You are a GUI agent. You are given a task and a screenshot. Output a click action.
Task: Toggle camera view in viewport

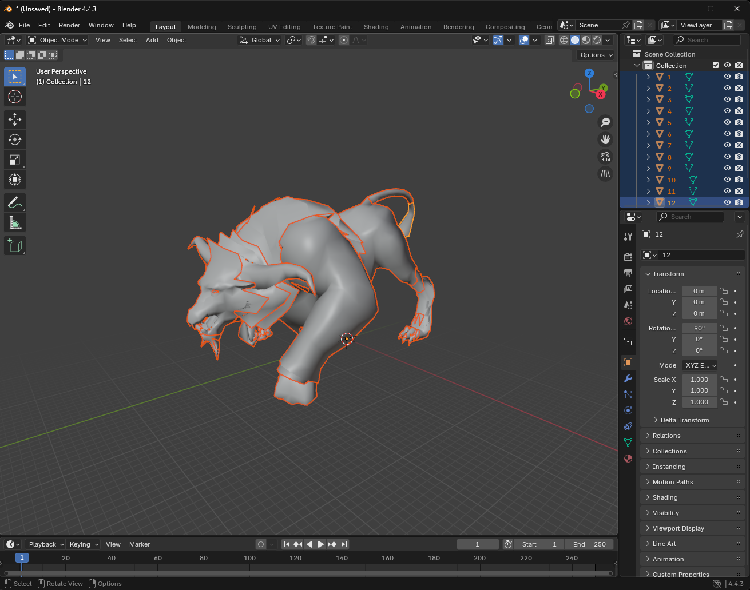[605, 157]
